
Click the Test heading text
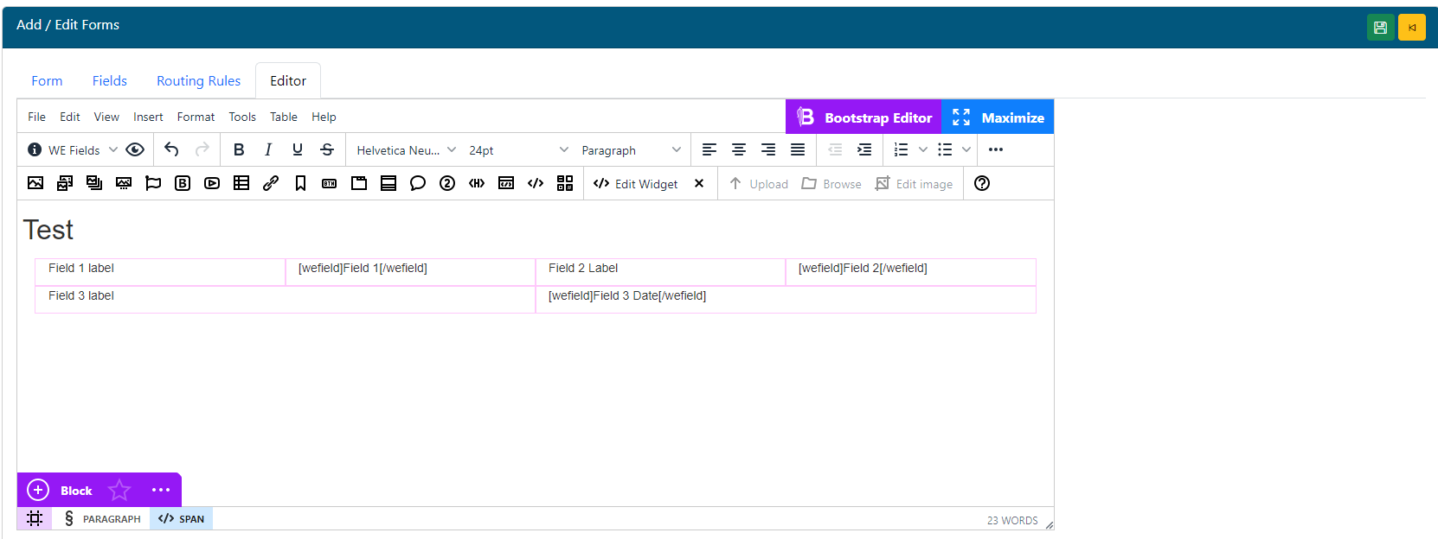pyautogui.click(x=48, y=230)
